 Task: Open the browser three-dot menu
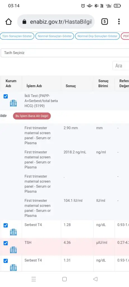(x=119, y=22)
